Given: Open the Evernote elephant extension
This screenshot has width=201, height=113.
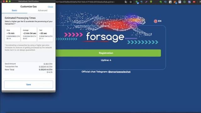Looking at the screenshot, I should click(160, 2).
